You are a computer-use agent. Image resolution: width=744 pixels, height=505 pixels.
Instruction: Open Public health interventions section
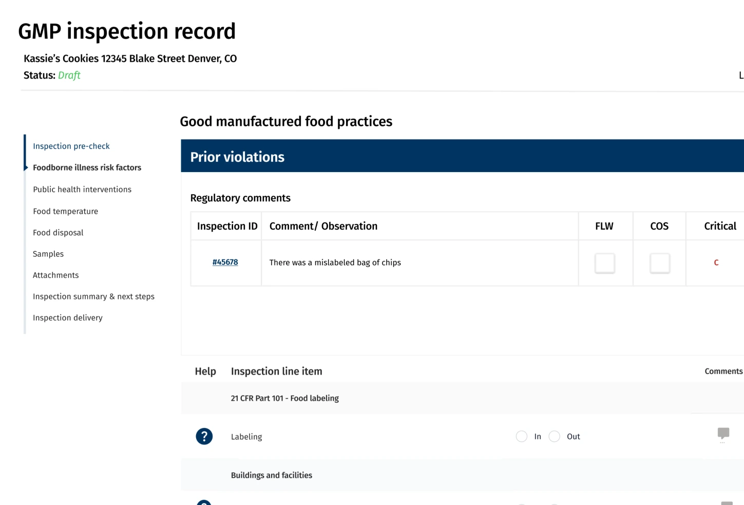(x=82, y=189)
